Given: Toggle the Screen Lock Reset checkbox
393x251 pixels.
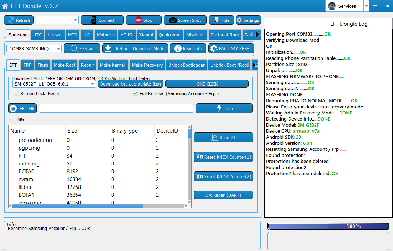Looking at the screenshot, I should (16, 93).
